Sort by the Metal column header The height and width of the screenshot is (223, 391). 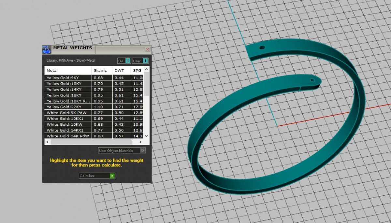(68, 70)
